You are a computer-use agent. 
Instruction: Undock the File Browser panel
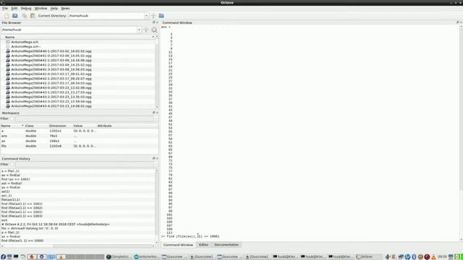click(x=153, y=22)
